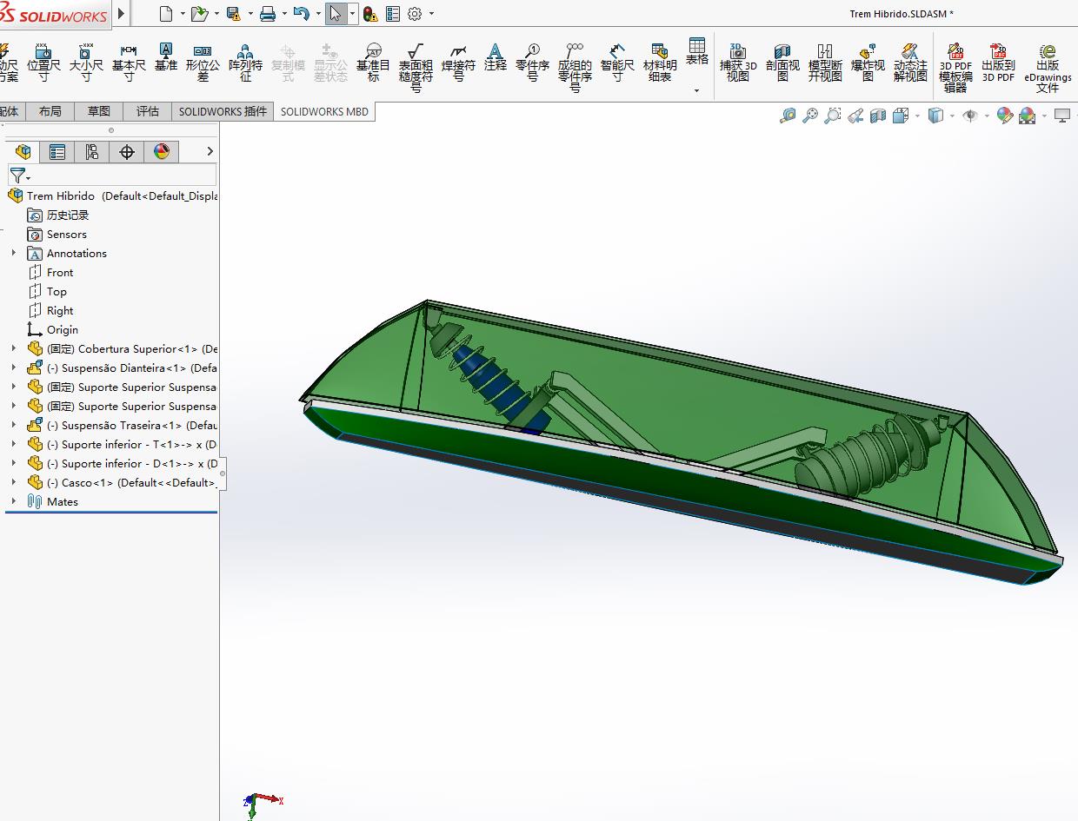Image resolution: width=1078 pixels, height=821 pixels.
Task: Switch to the 草图 sketch tab
Action: pyautogui.click(x=99, y=111)
